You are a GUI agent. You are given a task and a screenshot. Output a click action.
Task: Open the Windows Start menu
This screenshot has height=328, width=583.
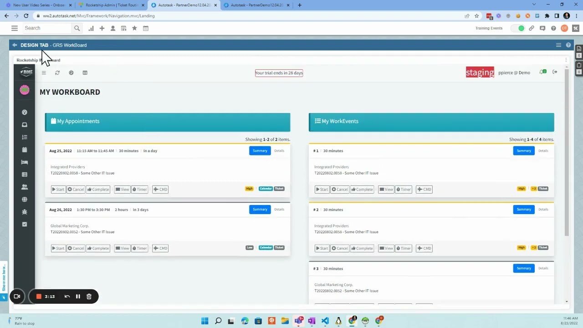click(205, 321)
